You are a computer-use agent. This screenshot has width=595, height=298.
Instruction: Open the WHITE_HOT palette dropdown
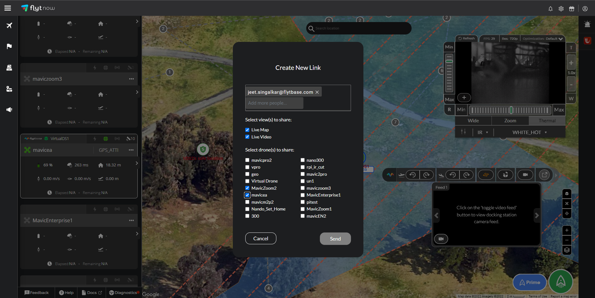click(x=529, y=132)
